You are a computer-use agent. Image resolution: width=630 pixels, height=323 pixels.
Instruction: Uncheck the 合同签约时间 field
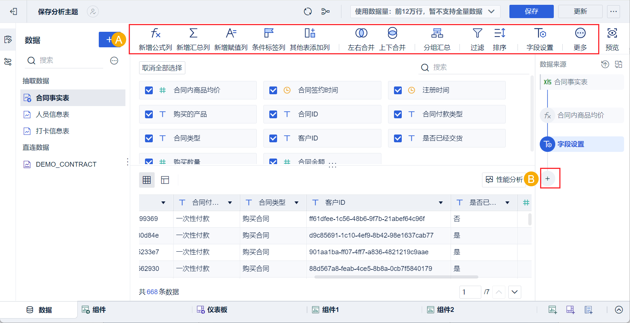(273, 90)
